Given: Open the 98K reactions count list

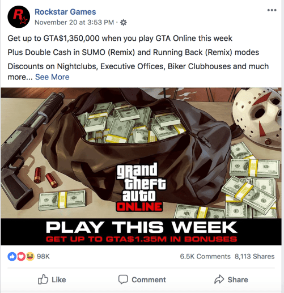Looking at the screenshot, I should pyautogui.click(x=43, y=257).
